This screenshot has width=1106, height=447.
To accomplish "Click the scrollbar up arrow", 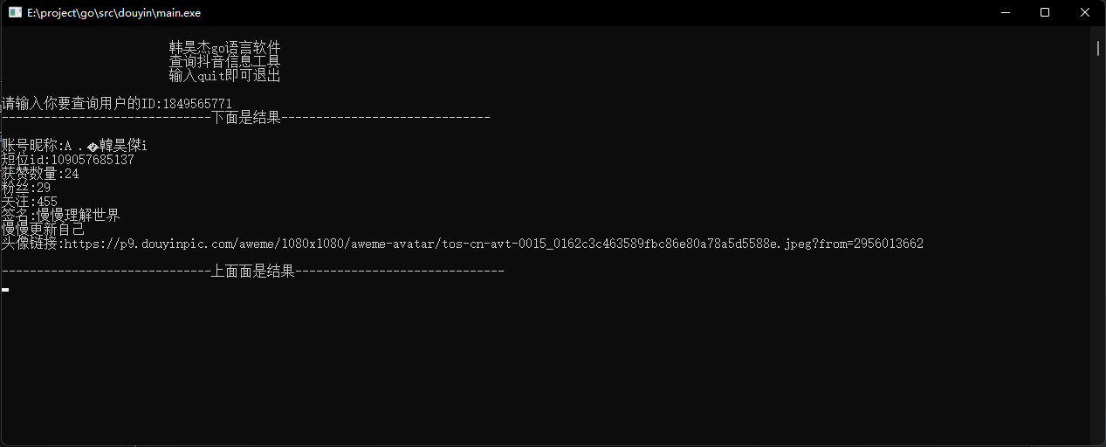I will pos(1098,32).
